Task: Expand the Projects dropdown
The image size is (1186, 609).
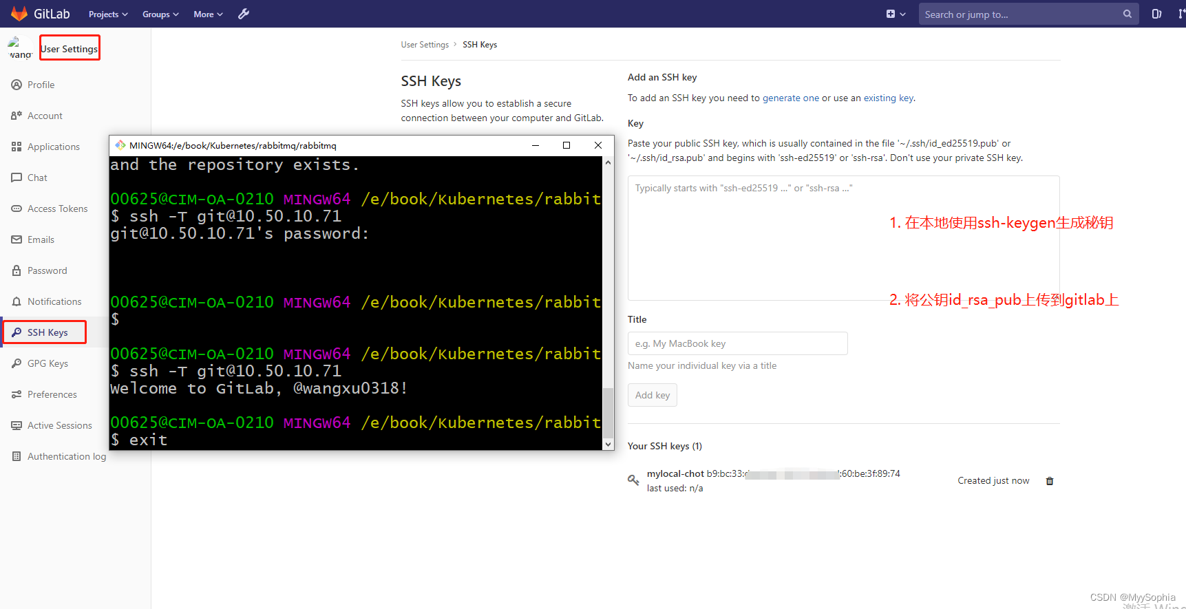Action: point(108,14)
